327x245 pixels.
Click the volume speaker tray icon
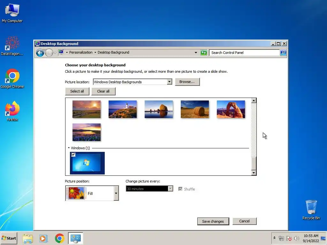pyautogui.click(x=296, y=238)
